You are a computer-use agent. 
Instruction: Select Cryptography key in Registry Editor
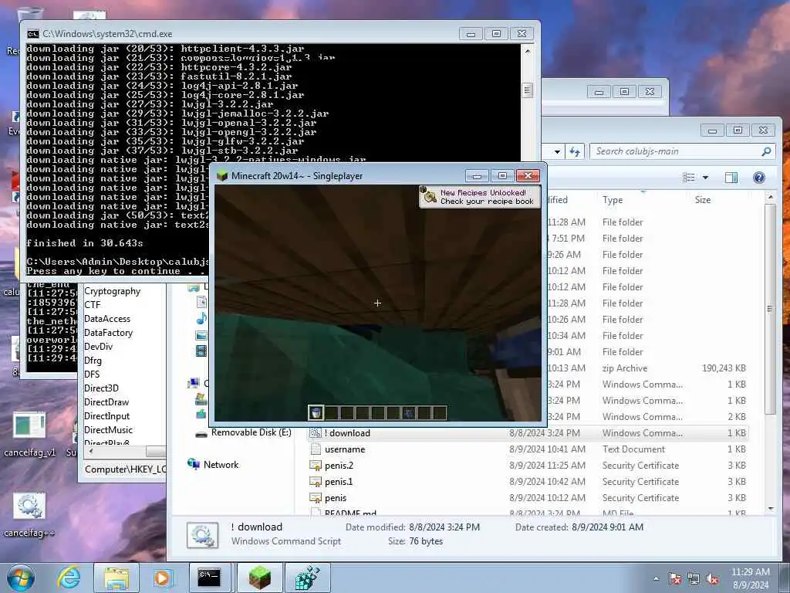(x=113, y=291)
